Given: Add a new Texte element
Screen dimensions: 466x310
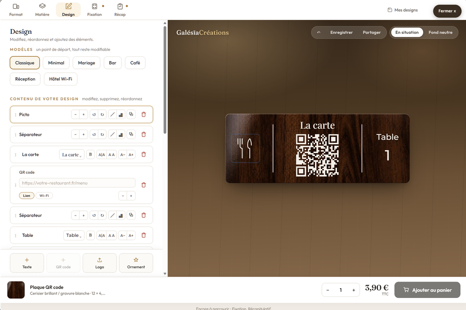Looking at the screenshot, I should (27, 263).
